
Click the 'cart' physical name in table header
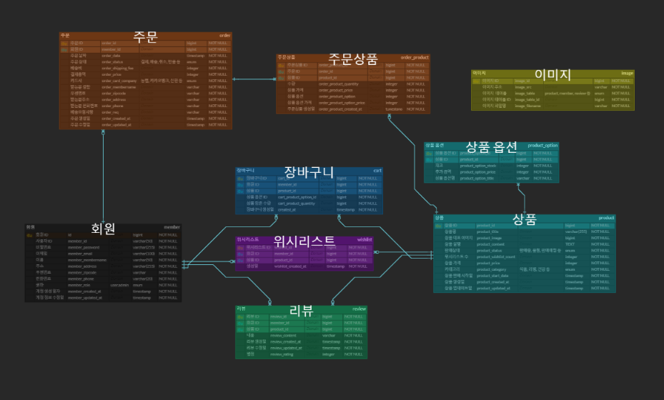click(377, 171)
